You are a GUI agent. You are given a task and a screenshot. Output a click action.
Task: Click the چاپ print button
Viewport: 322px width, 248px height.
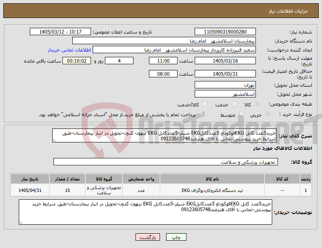176,237
